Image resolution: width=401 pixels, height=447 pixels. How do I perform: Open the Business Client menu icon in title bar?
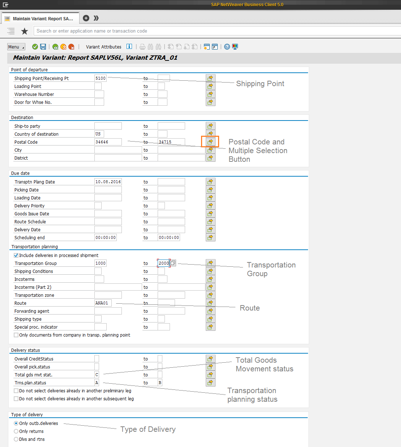click(x=5, y=5)
